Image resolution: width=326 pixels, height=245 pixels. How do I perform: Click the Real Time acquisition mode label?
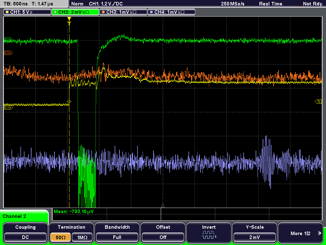coord(271,4)
